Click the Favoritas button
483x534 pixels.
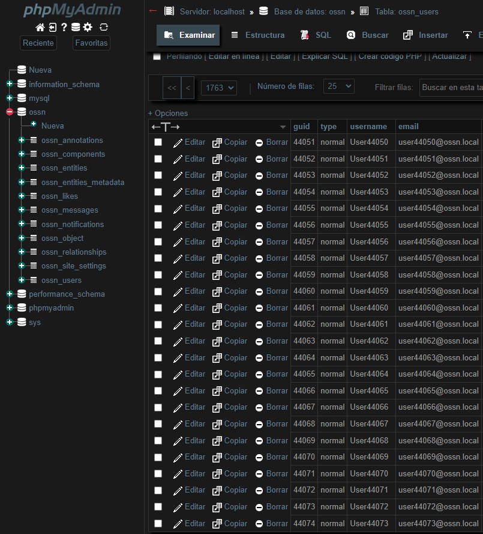point(91,43)
